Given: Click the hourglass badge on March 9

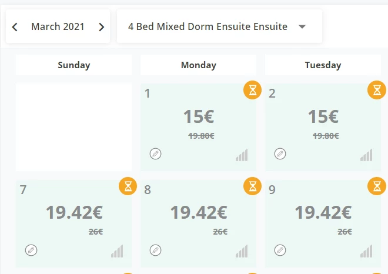Looking at the screenshot, I should [x=377, y=186].
